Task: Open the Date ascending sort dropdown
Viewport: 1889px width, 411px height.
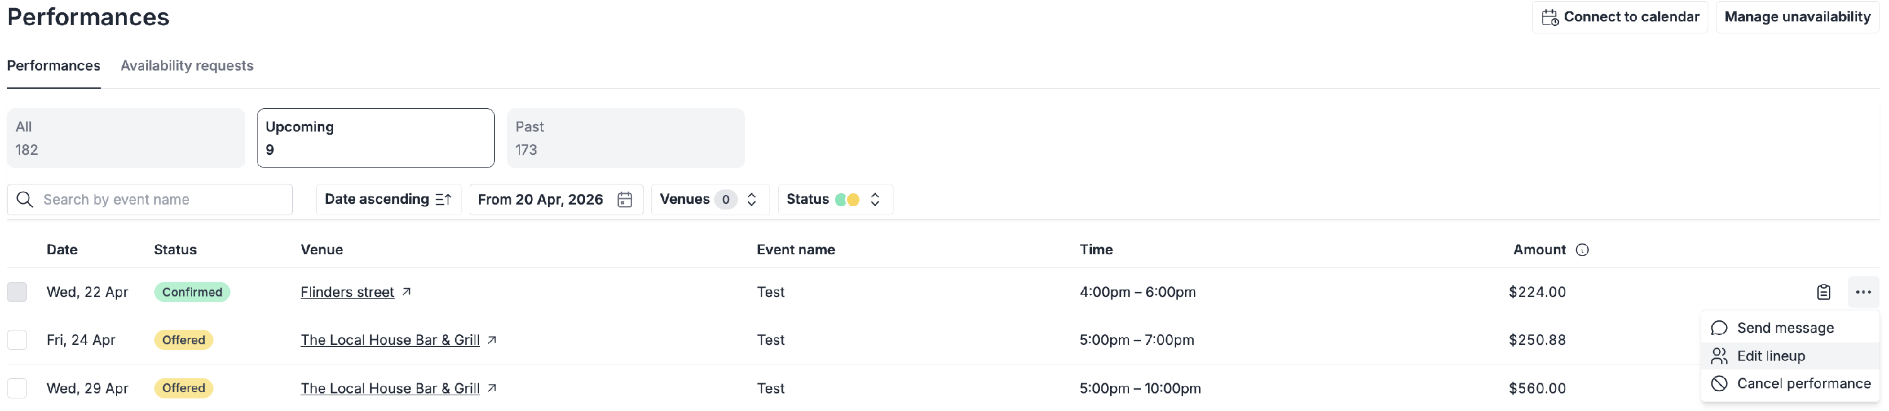Action: coord(387,200)
